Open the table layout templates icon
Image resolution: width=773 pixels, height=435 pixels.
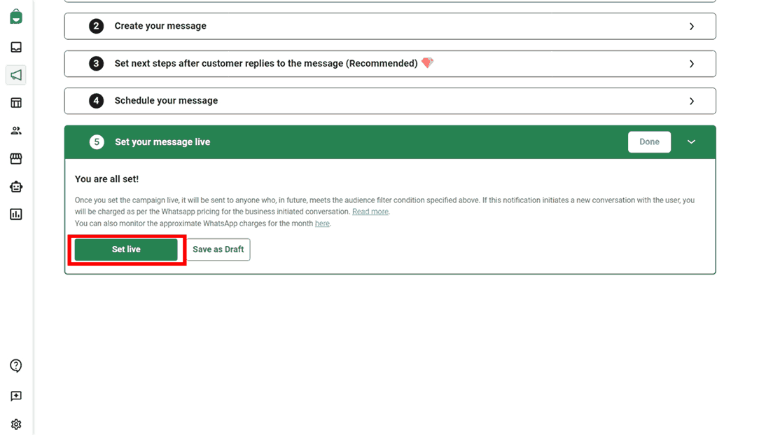click(16, 102)
